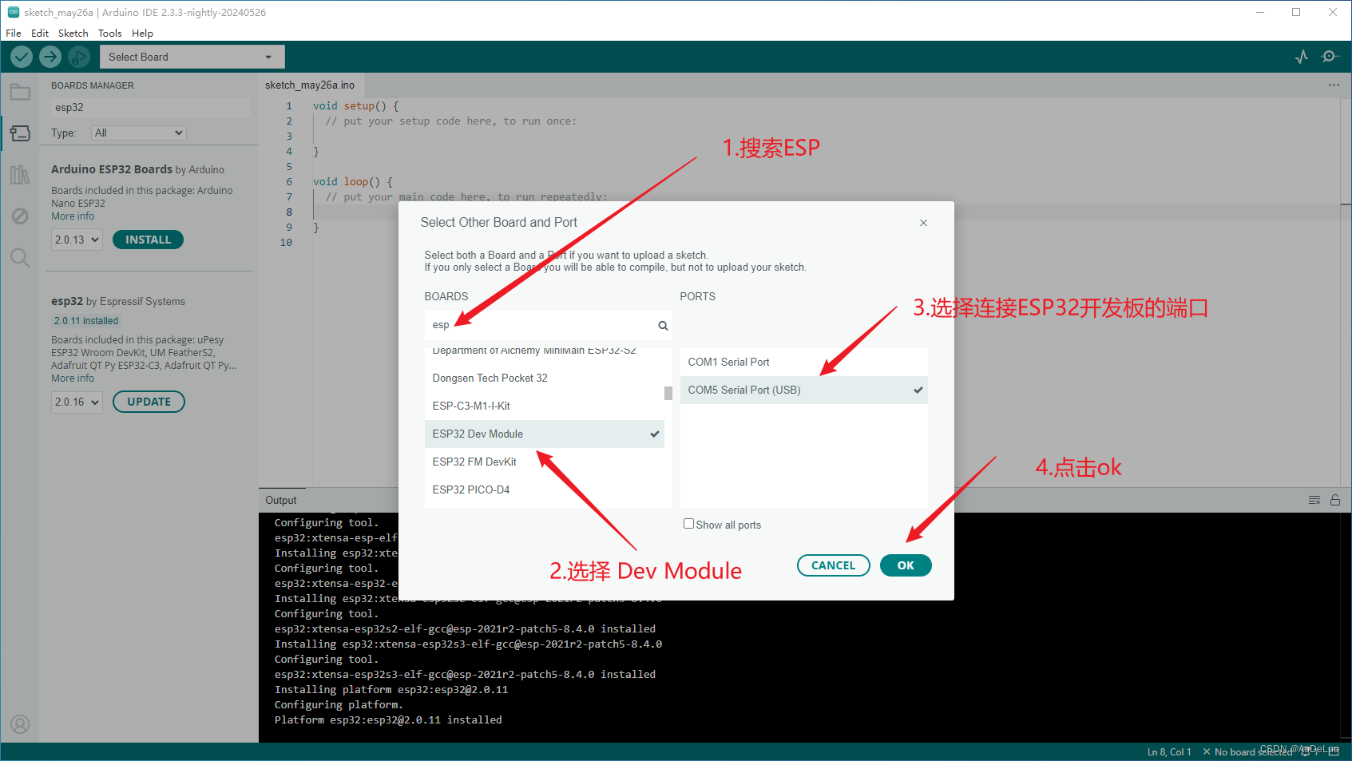Select COM1 Serial Port
Screen dimensions: 1352x761
click(x=804, y=362)
